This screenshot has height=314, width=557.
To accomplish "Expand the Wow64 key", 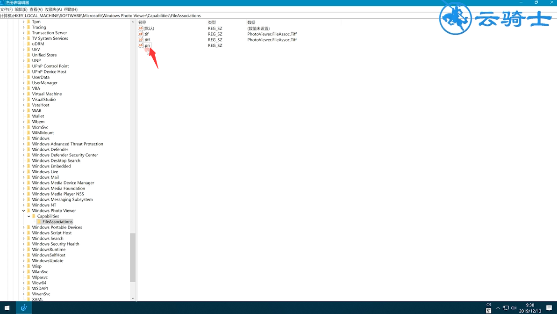I will (24, 283).
